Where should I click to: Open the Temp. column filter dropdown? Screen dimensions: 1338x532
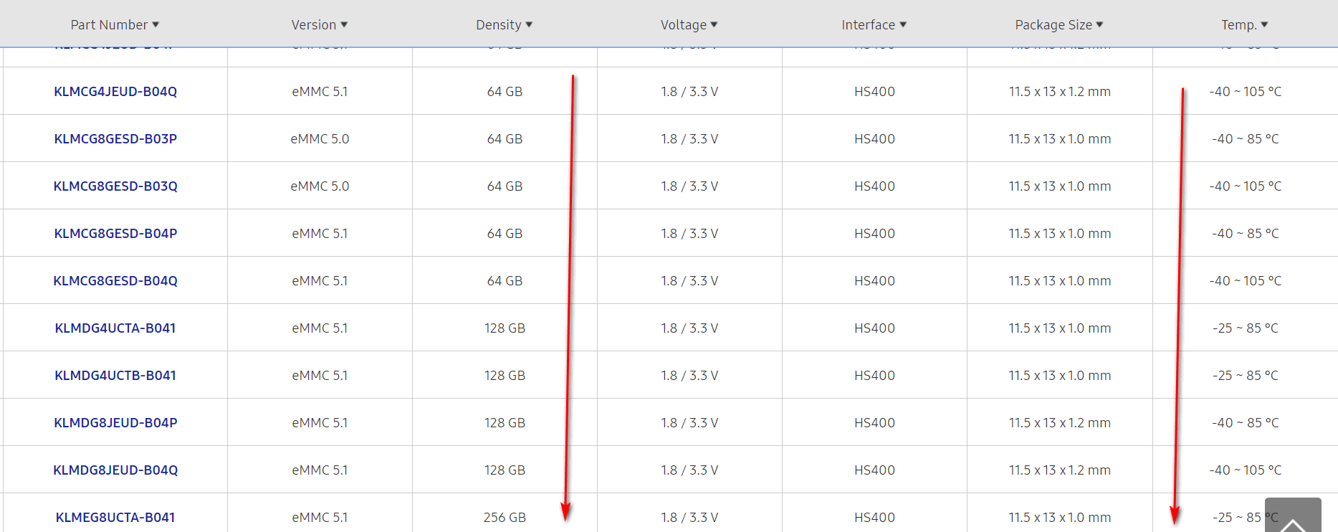1245,25
